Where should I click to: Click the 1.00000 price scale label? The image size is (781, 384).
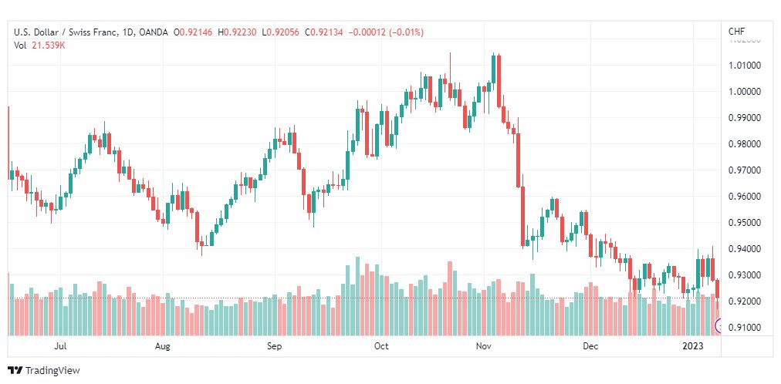(x=745, y=92)
